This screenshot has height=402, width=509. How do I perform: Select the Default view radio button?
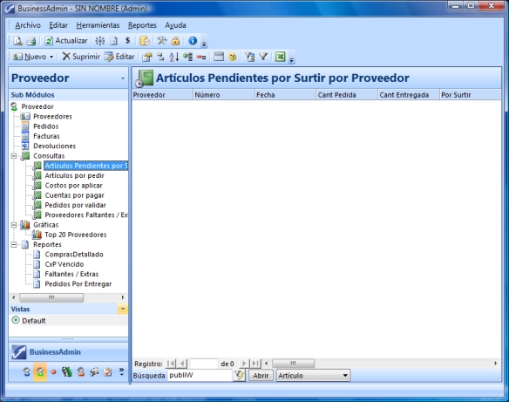pos(16,320)
